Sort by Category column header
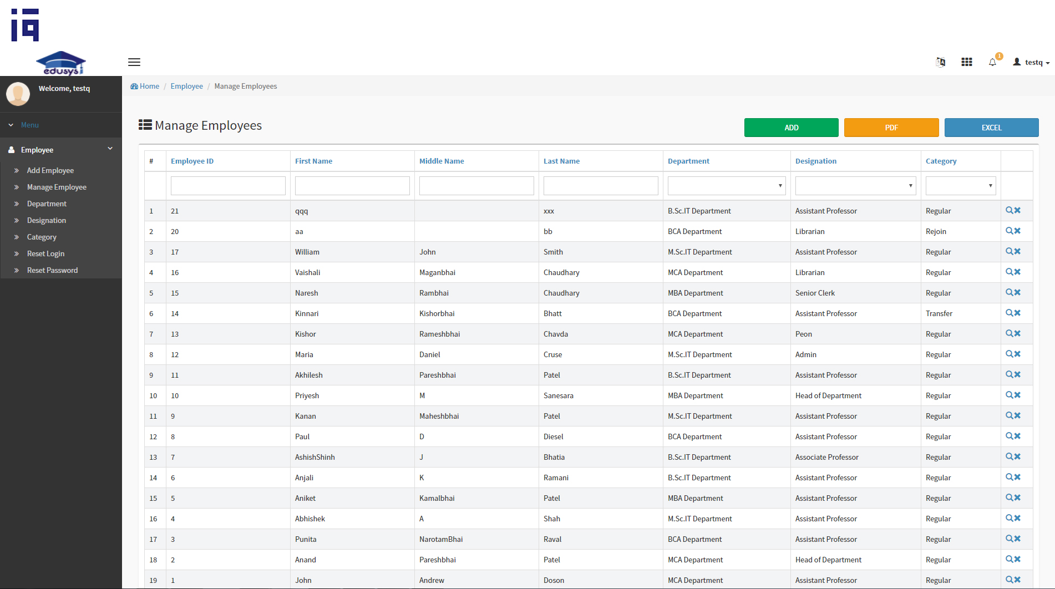1055x589 pixels. 941,161
